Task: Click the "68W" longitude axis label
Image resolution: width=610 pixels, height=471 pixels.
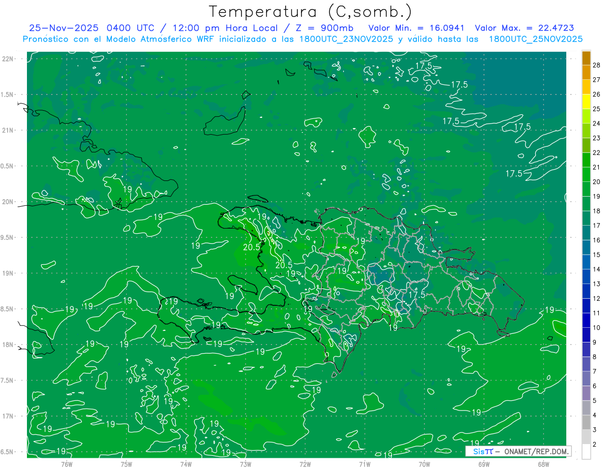Action: 543,464
